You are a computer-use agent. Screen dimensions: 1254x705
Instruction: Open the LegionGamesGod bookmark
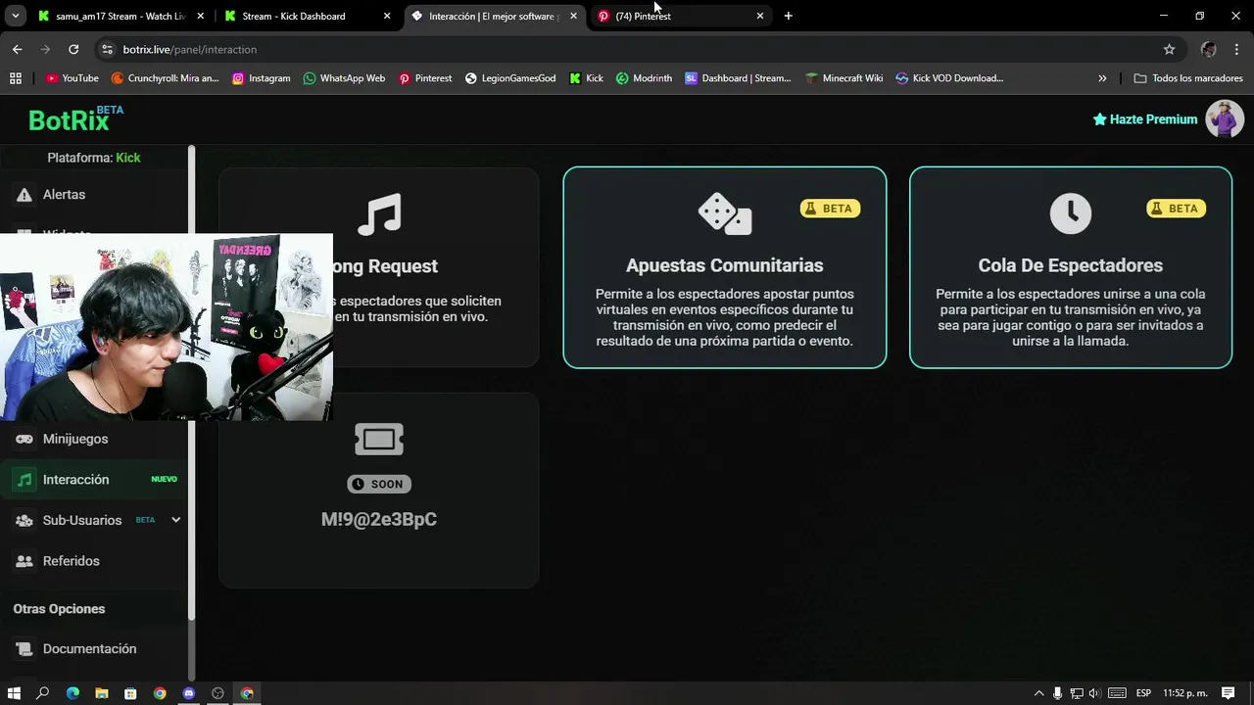tap(510, 78)
